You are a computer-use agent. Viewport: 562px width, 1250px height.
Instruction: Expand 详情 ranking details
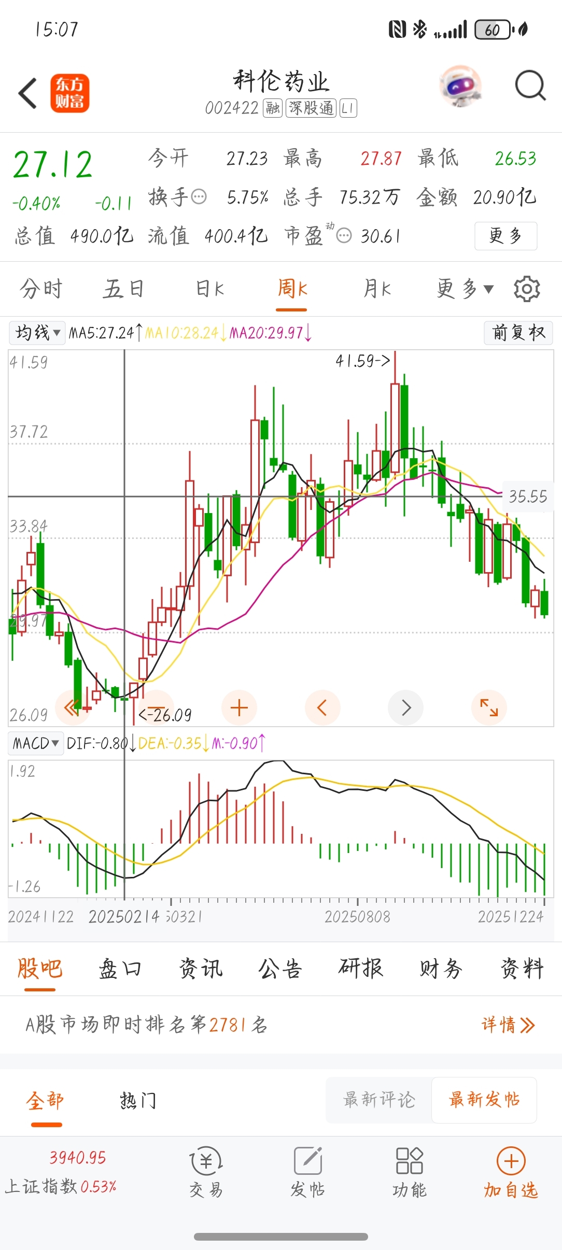pos(509,1025)
